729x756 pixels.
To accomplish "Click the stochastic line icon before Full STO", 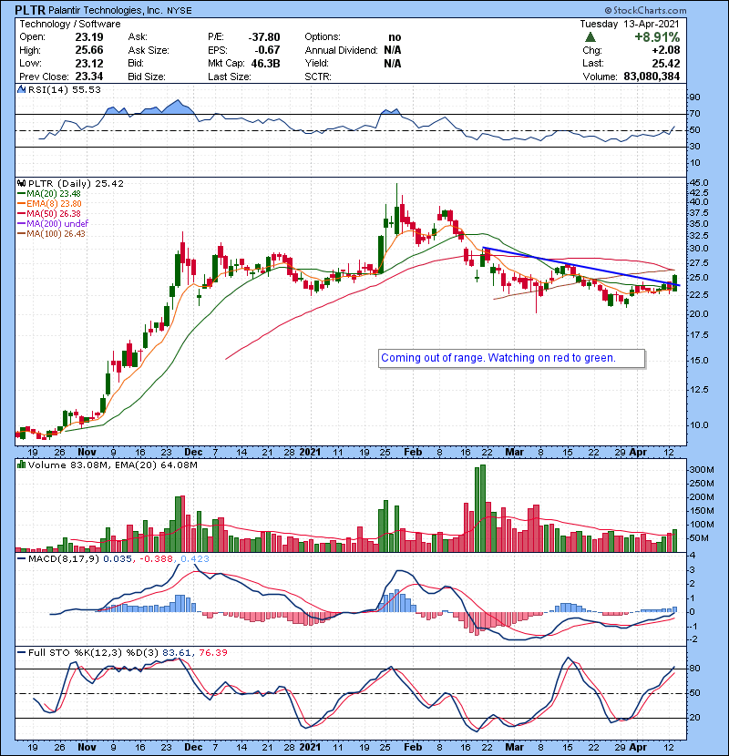I will point(21,653).
